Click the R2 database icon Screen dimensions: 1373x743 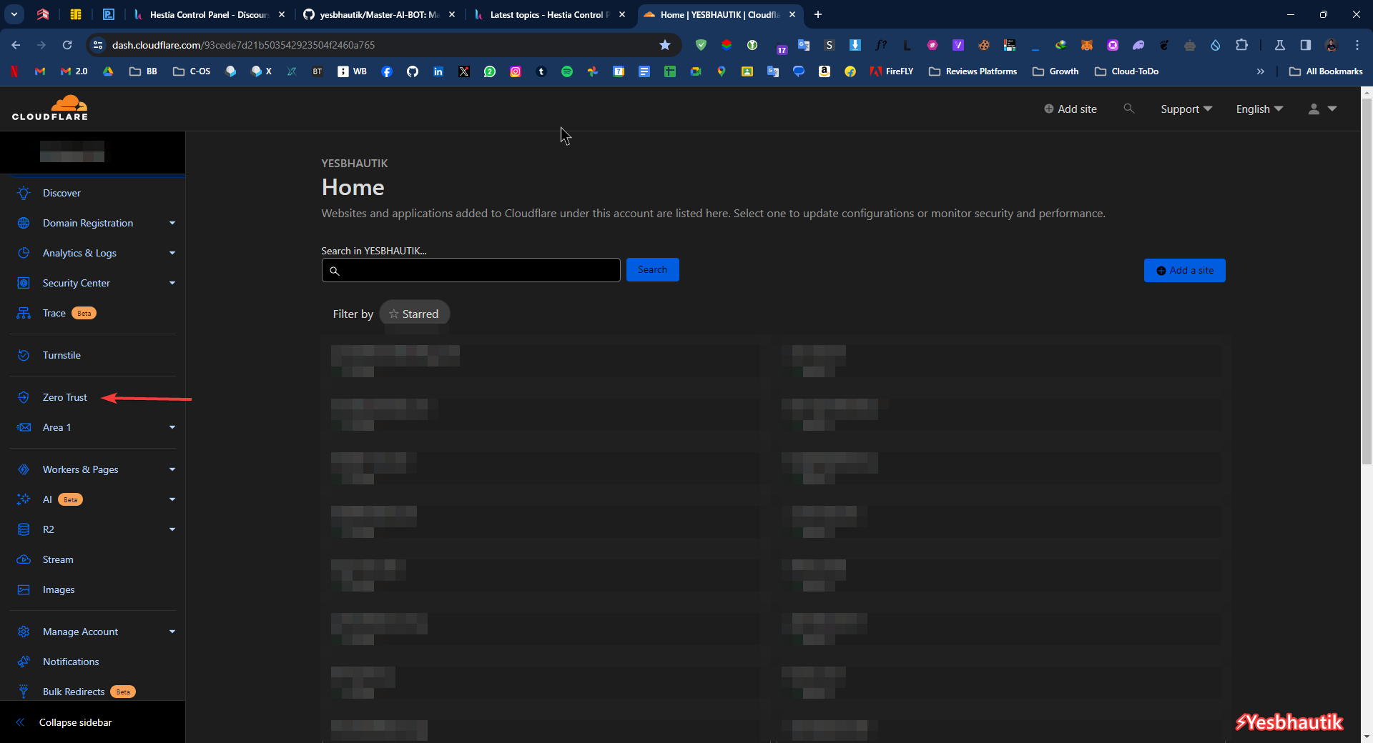tap(24, 529)
